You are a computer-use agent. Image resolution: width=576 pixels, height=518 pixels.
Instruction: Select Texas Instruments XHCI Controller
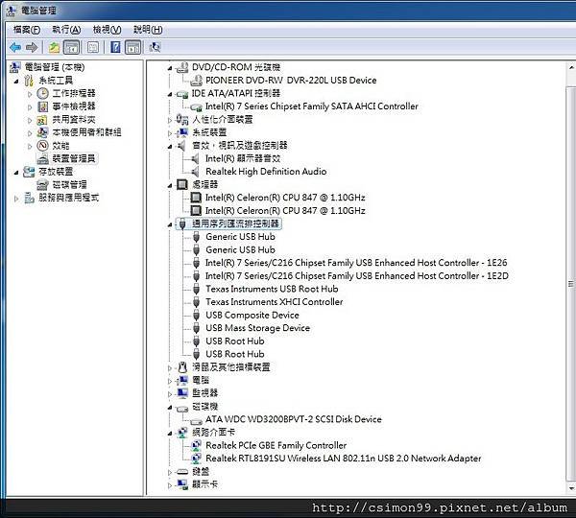[274, 302]
